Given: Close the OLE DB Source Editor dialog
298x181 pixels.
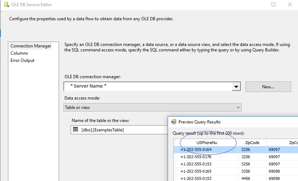Looking at the screenshot, I should coord(290,4).
